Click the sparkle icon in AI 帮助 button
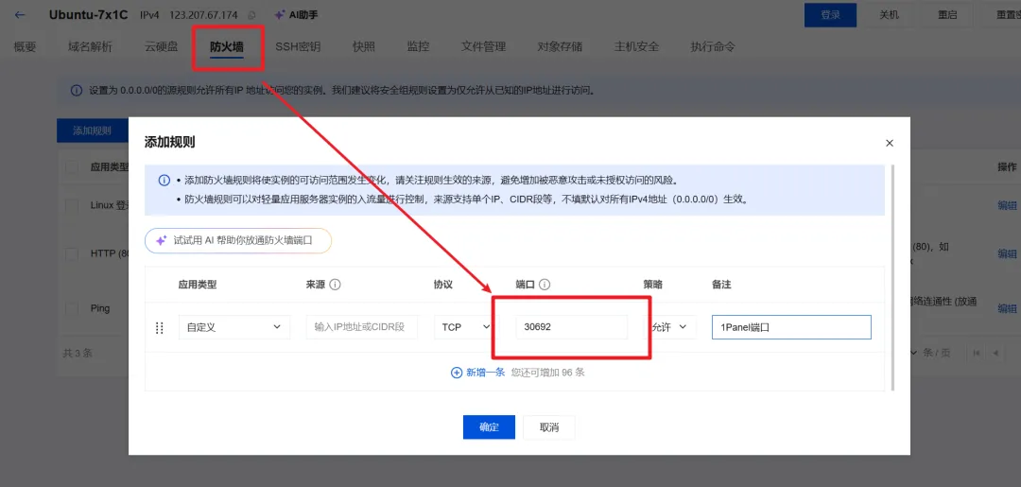This screenshot has height=487, width=1021. click(x=162, y=240)
